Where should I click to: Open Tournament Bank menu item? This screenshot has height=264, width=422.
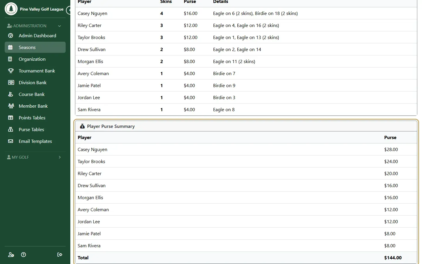click(35, 71)
